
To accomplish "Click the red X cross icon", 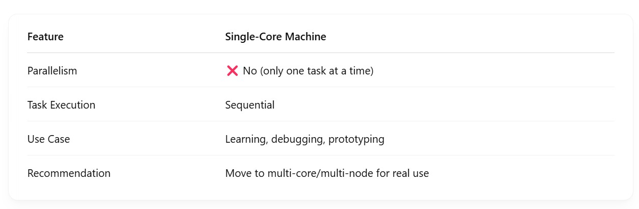I will (232, 71).
